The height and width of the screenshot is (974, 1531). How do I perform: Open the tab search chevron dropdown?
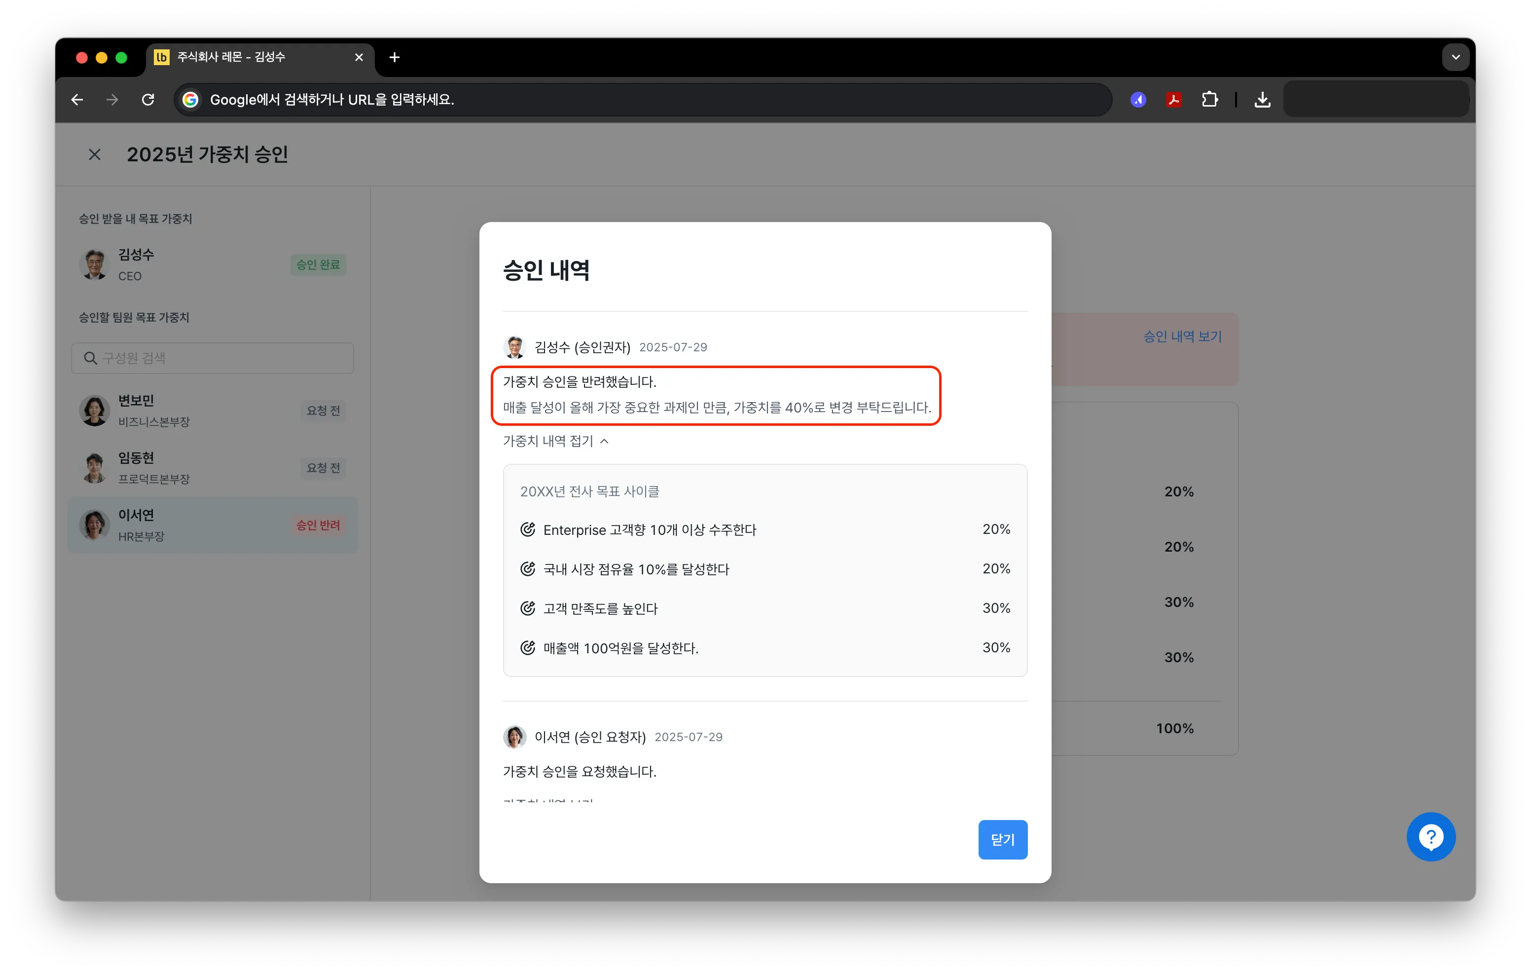(1456, 57)
